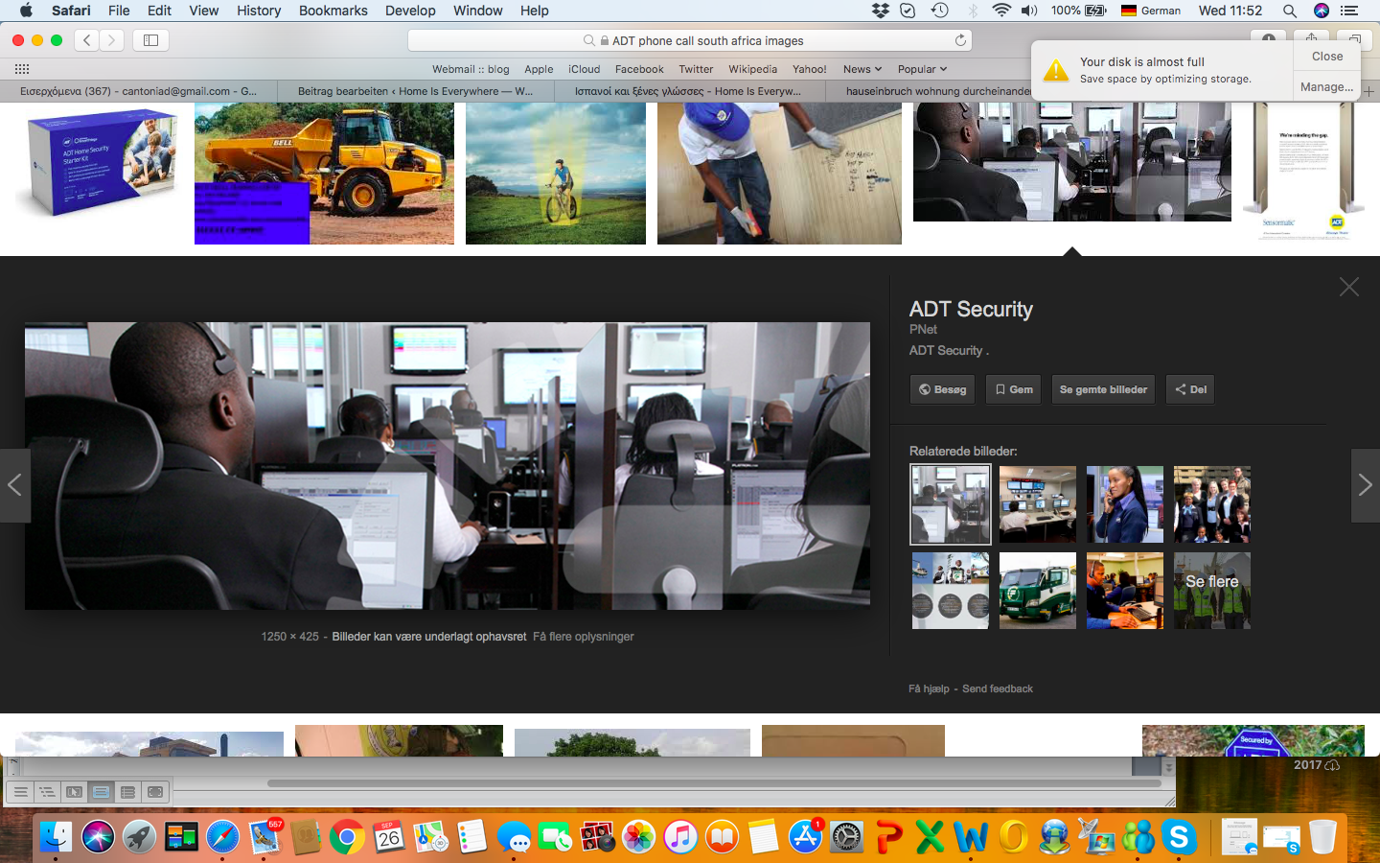
Task: Open the Trash in the Dock
Action: 1322,837
